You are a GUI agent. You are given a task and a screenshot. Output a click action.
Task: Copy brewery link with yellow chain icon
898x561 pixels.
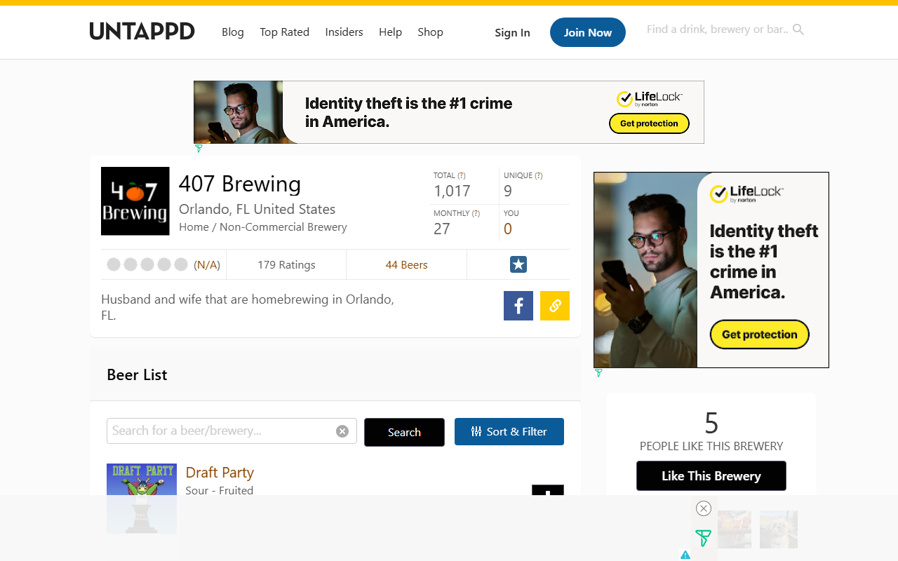click(555, 306)
